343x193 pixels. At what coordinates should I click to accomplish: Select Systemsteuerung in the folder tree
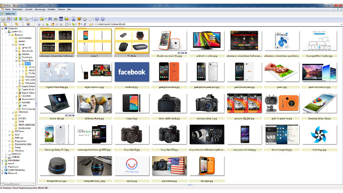coord(16,170)
